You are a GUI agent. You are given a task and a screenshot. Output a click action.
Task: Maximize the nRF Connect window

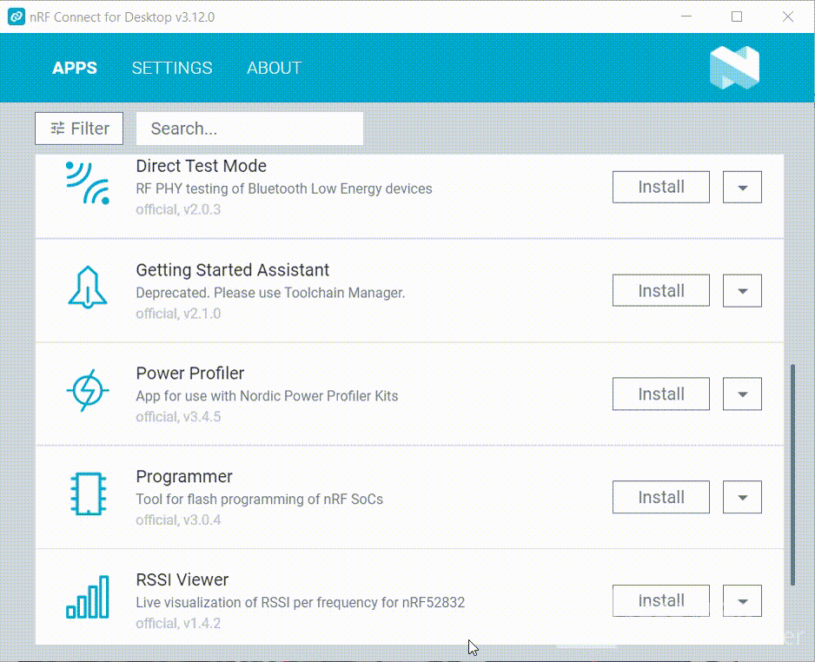coord(737,17)
